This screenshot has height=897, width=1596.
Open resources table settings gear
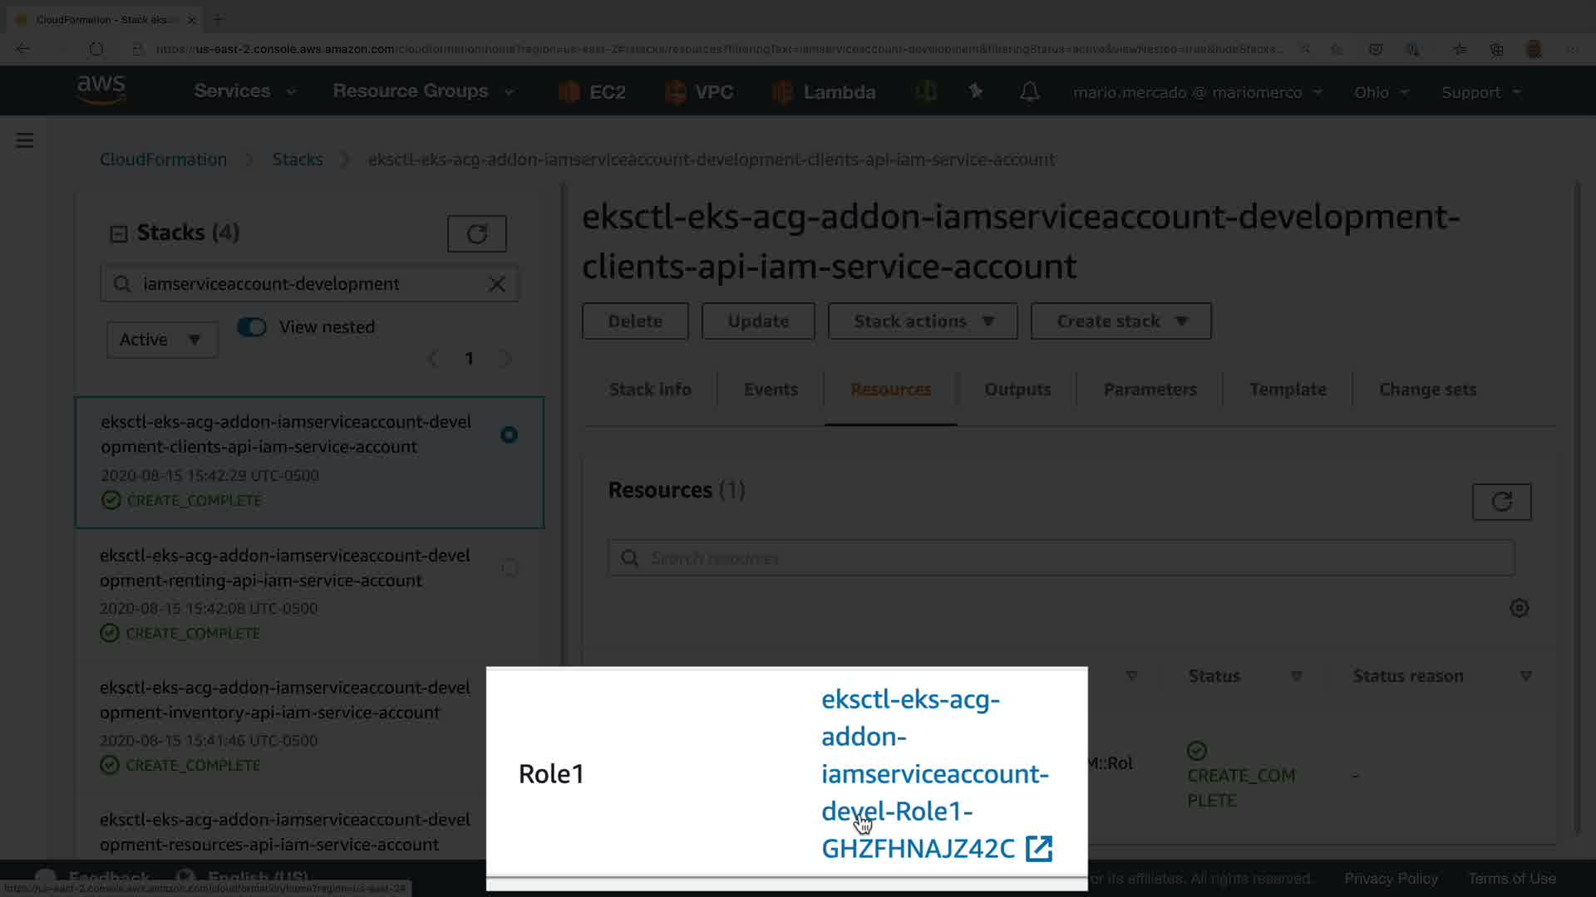point(1519,608)
